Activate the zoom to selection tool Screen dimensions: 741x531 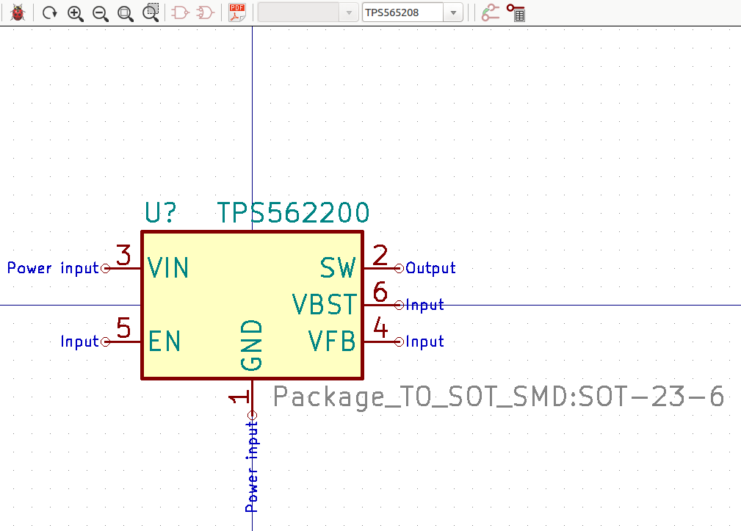point(151,12)
